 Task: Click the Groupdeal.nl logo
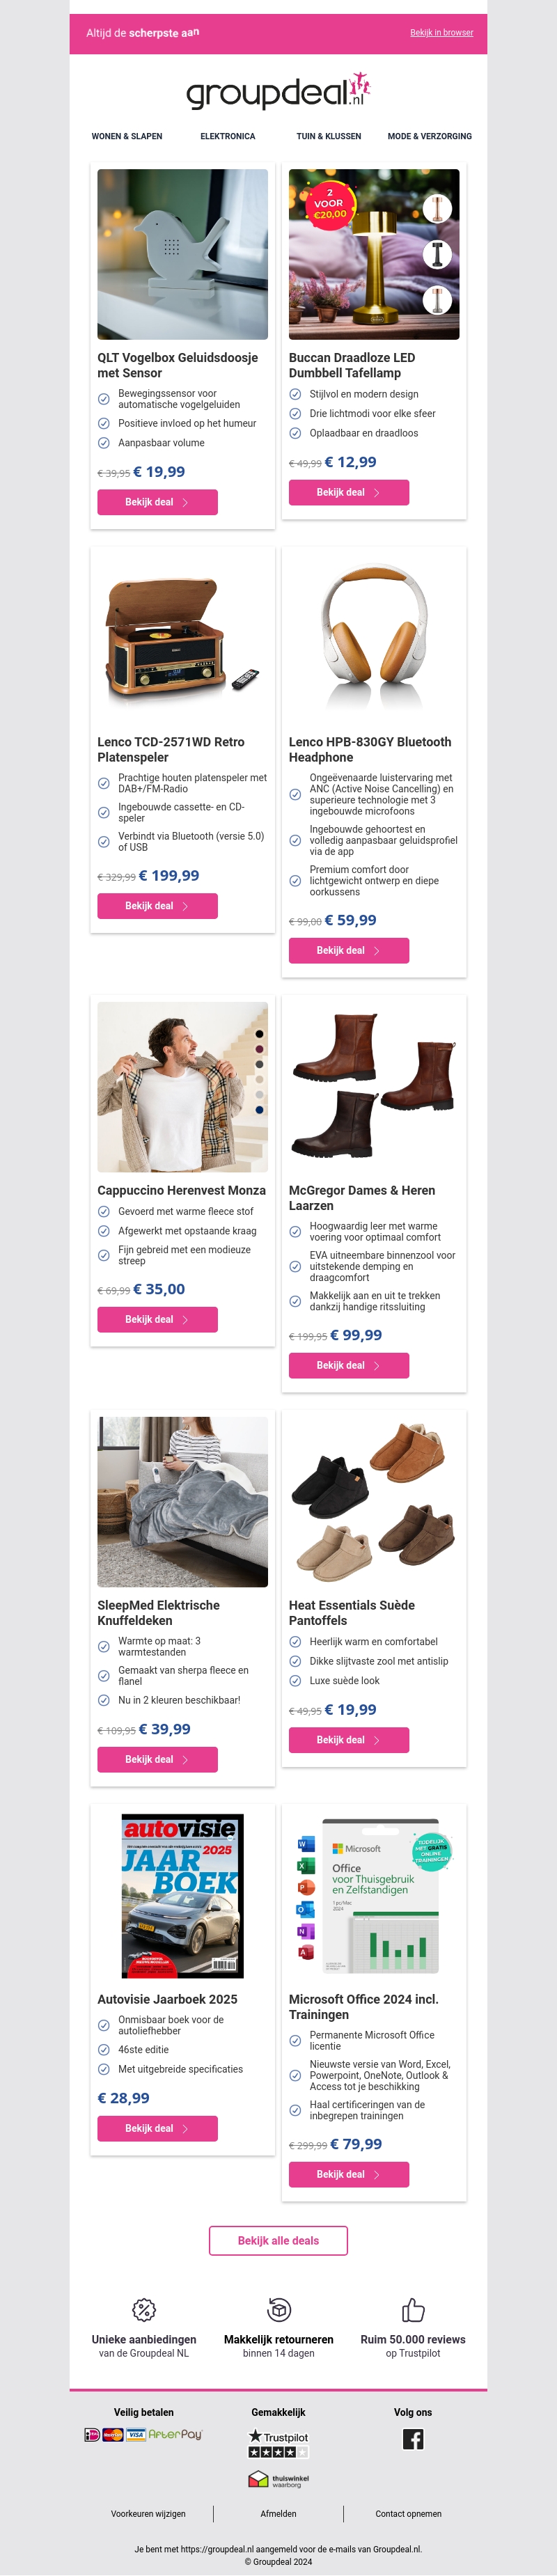pyautogui.click(x=278, y=91)
